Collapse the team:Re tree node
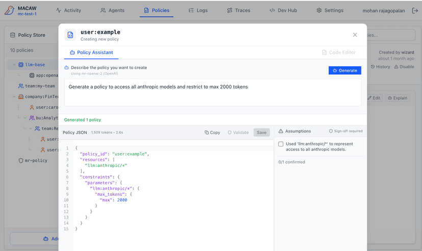The image size is (422, 251). (x=31, y=129)
